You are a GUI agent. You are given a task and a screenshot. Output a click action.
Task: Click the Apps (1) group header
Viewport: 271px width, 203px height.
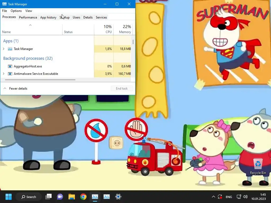11,41
